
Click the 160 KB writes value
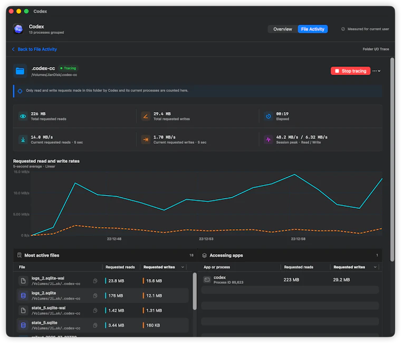[153, 326]
